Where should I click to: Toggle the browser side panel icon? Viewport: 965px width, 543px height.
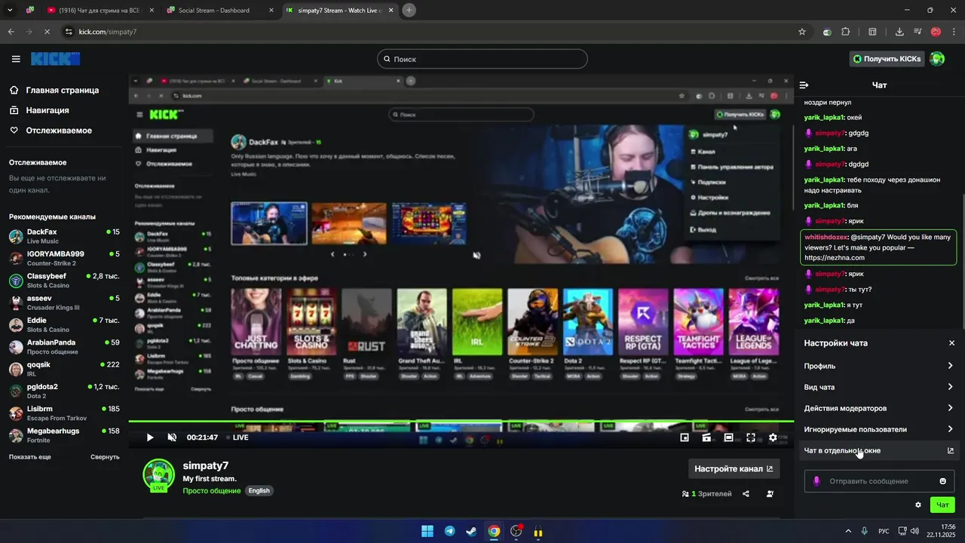coord(872,32)
